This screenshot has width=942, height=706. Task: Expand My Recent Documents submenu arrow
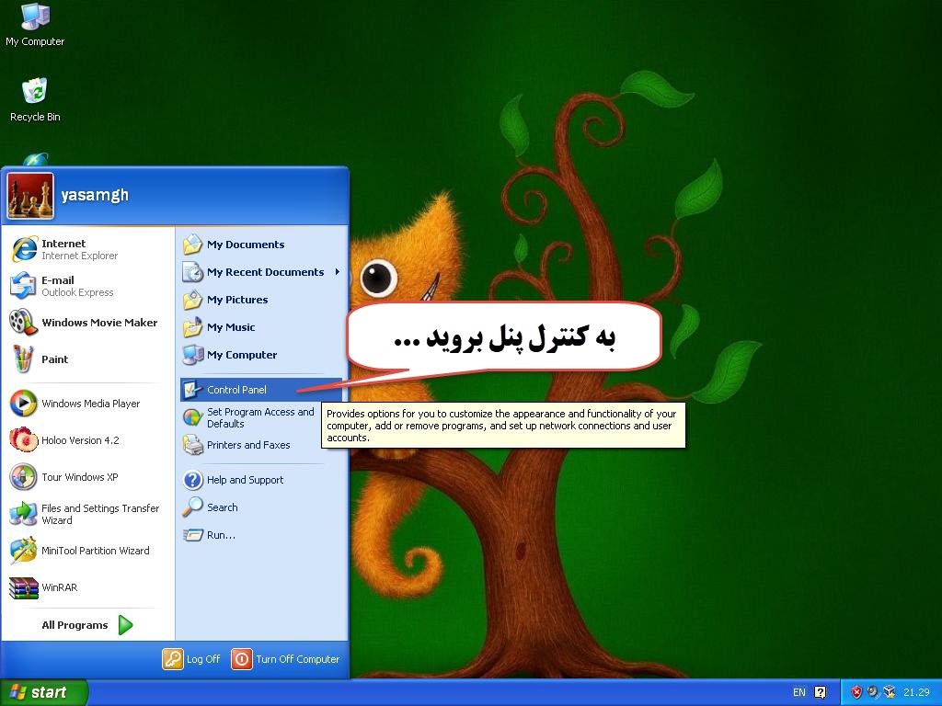tap(337, 272)
